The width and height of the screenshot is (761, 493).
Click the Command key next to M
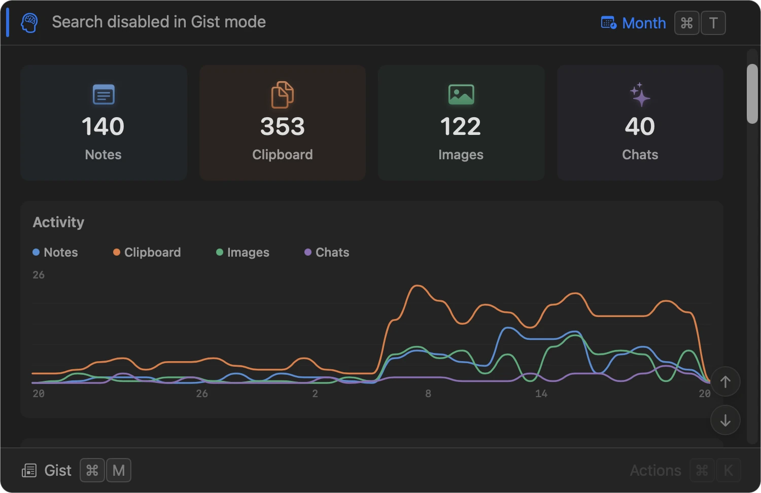click(92, 470)
